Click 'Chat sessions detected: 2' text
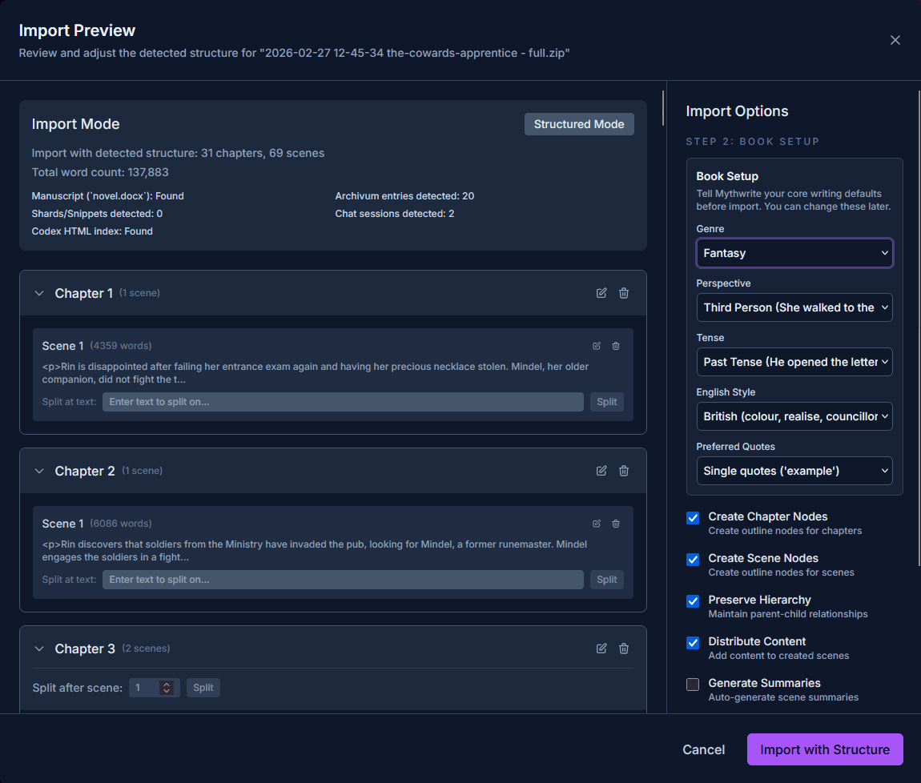921x783 pixels. 395,214
